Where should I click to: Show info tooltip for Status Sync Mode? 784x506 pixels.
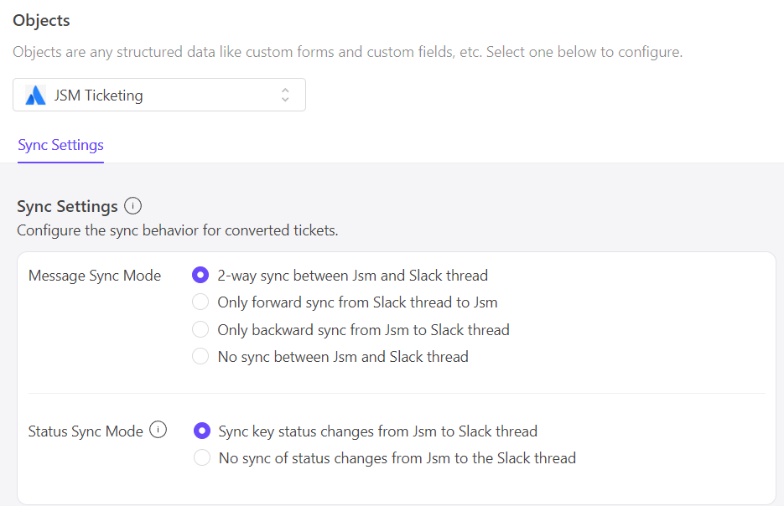point(158,430)
